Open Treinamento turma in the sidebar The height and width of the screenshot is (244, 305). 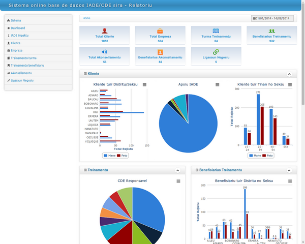click(23, 58)
